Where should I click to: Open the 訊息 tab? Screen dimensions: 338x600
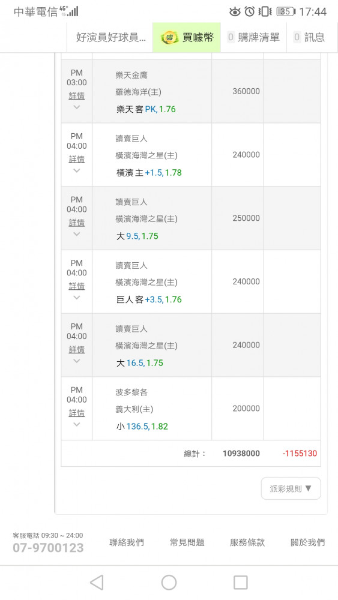[309, 37]
